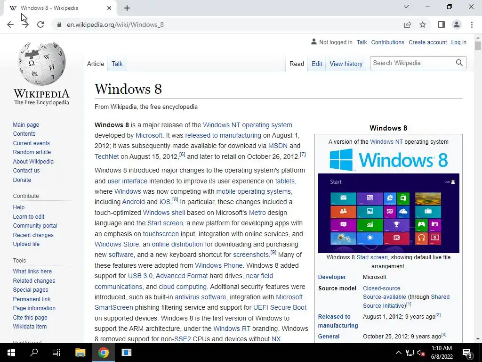
Task: Show hidden tray icons chevron
Action: [x=398, y=353]
